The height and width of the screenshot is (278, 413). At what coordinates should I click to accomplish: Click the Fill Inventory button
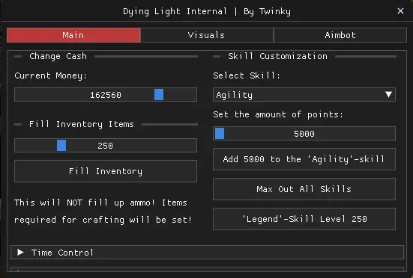click(x=106, y=171)
